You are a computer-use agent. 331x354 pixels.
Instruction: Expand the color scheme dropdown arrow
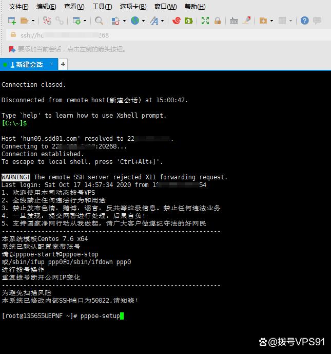(x=125, y=21)
